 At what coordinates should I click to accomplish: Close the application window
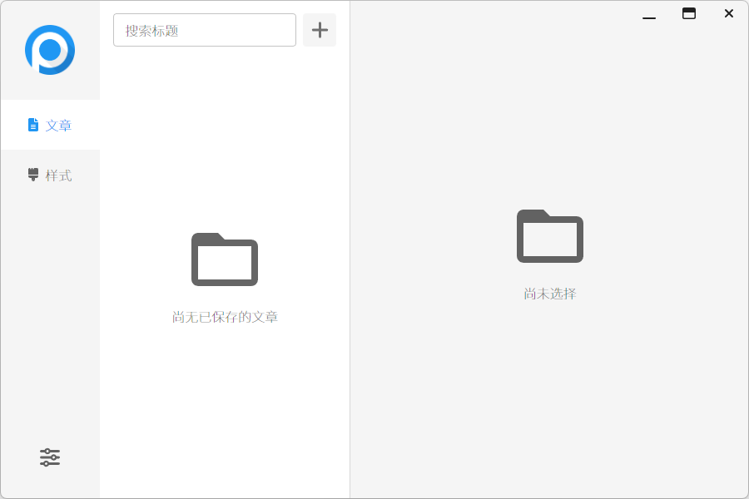(728, 13)
